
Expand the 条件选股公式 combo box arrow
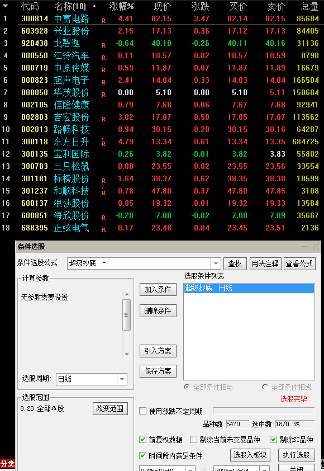(x=216, y=263)
